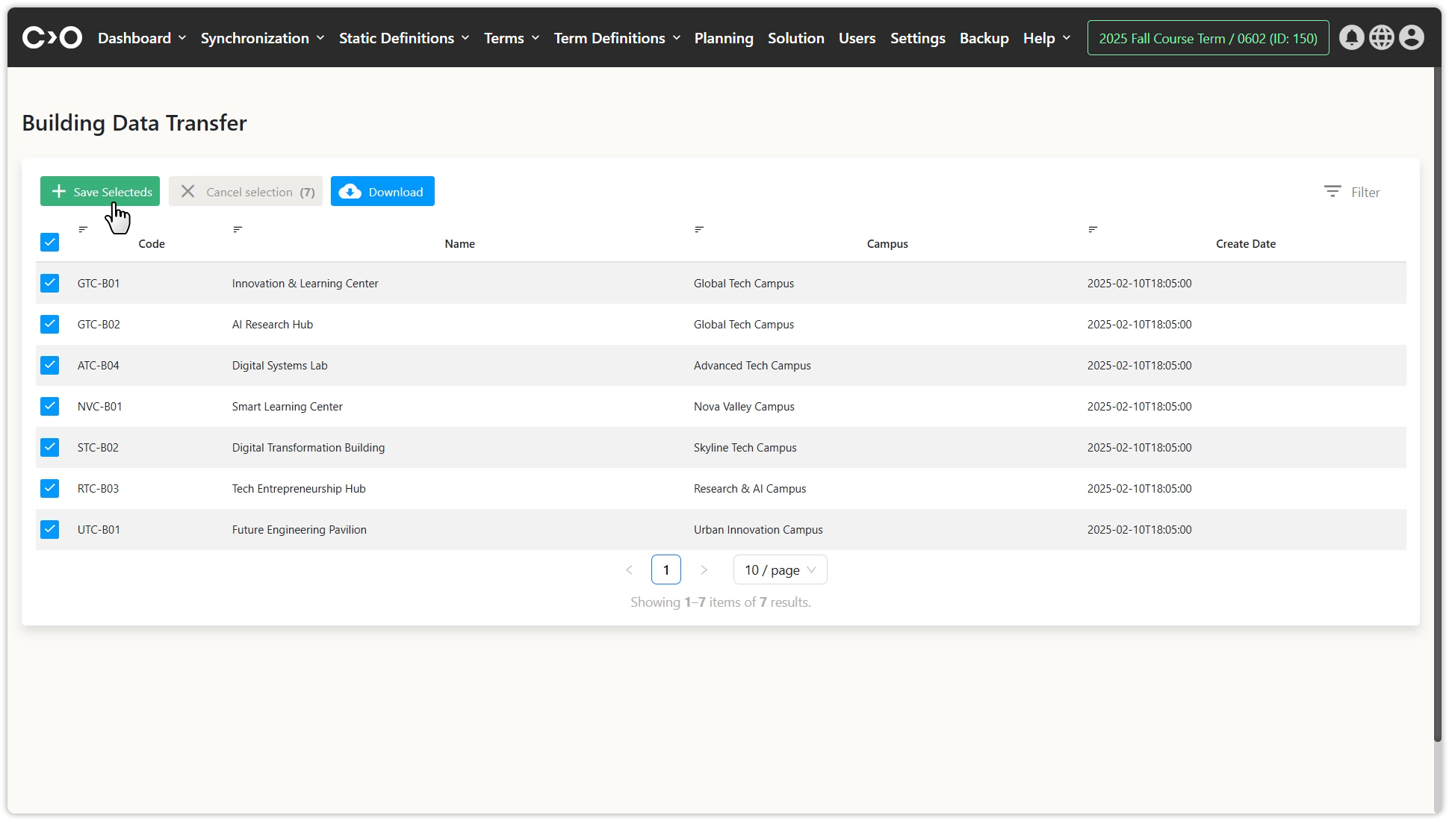The image size is (1449, 821).
Task: Uncheck the GTC-B02 row checkbox
Action: 49,324
